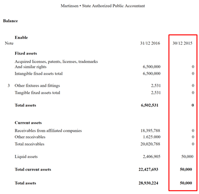This screenshot has height=194, width=199.
Task: Click "Acquired licenses, patents, licenses, trademarks" line
Action: pos(56,62)
